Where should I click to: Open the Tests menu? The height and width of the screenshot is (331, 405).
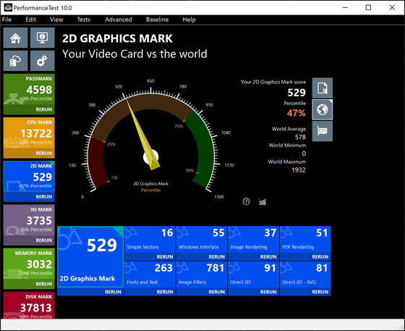[x=84, y=20]
